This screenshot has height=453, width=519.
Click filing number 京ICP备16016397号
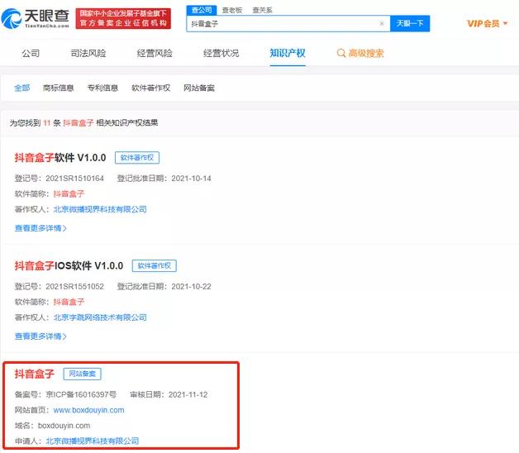coord(81,394)
